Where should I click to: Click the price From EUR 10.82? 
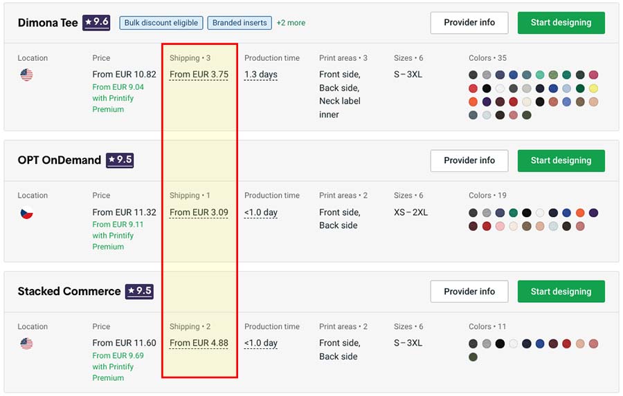pos(125,75)
